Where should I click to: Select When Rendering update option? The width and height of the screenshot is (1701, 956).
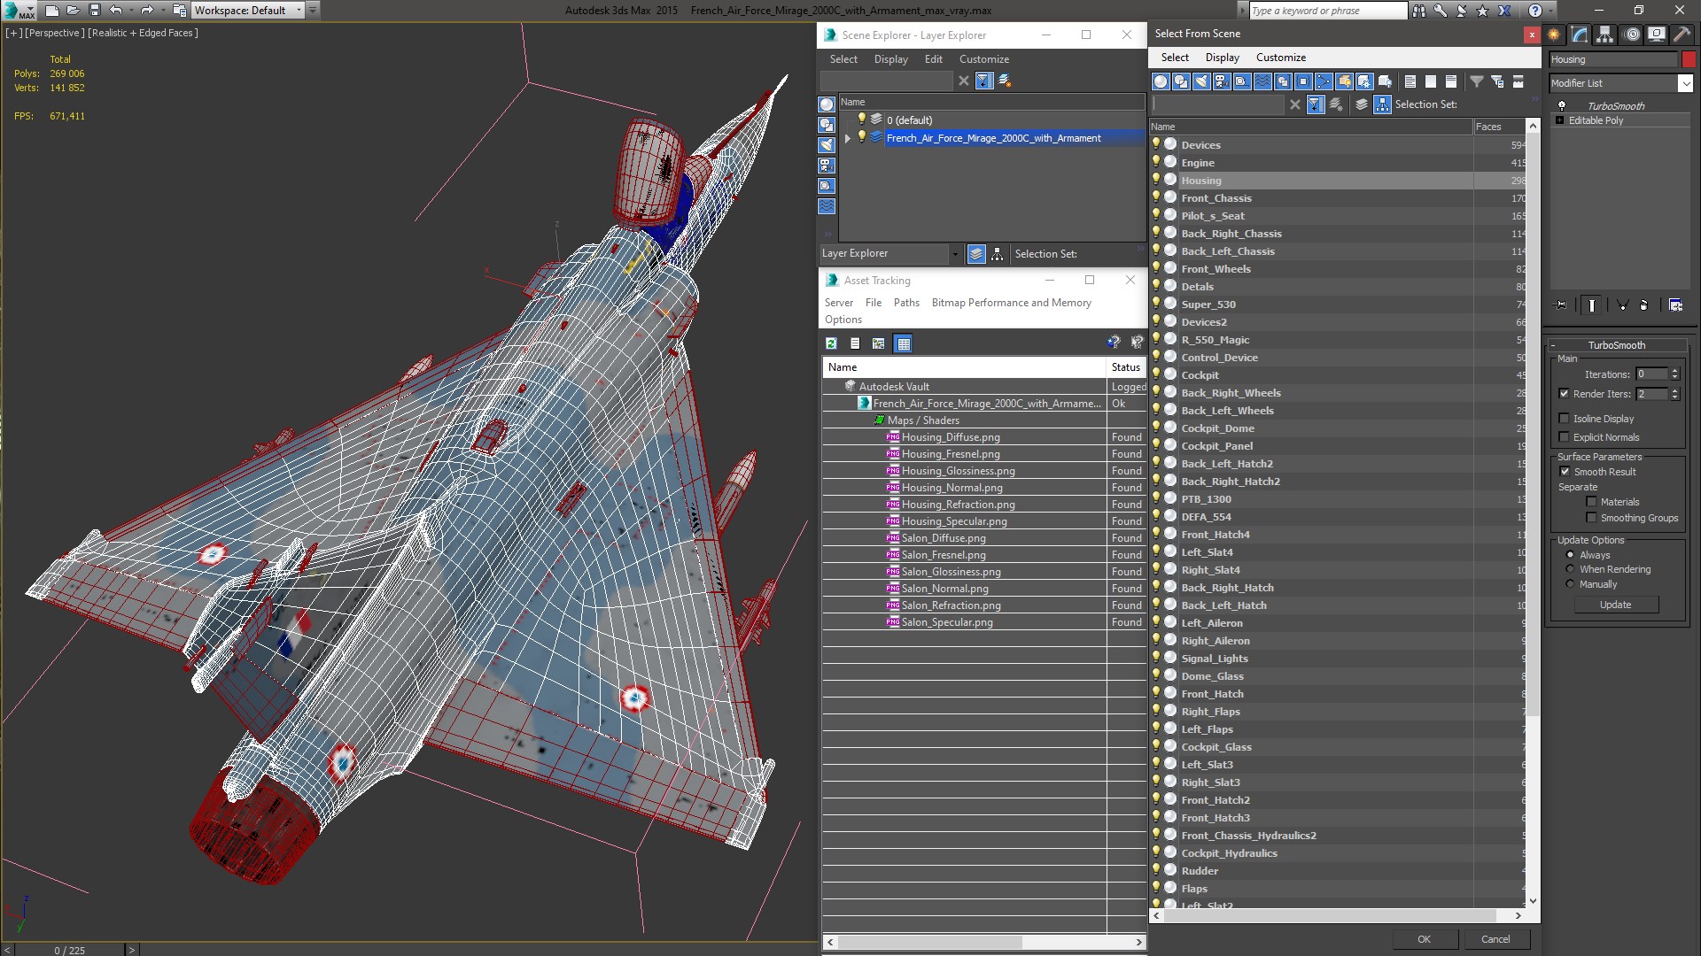click(x=1570, y=569)
